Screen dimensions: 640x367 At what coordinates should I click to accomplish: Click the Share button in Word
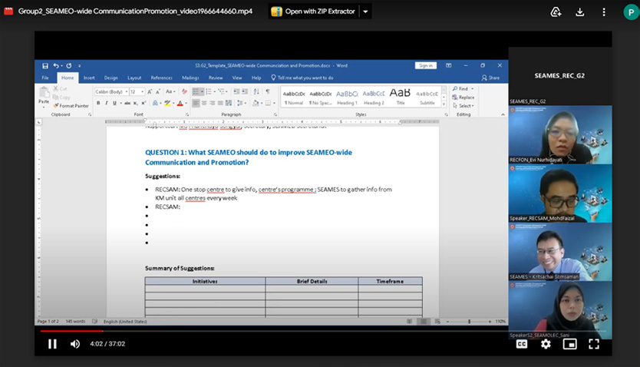click(x=490, y=78)
